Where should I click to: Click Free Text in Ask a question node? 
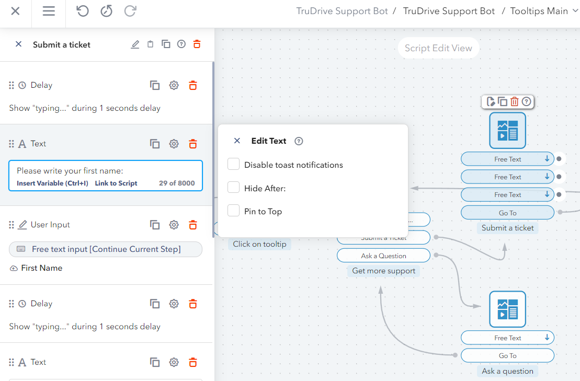click(x=507, y=338)
